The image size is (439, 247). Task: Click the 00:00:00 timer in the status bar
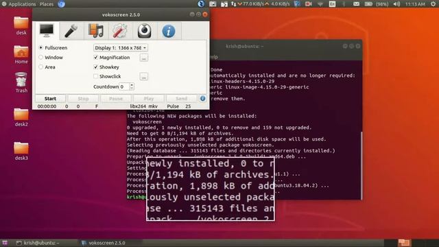pyautogui.click(x=47, y=106)
